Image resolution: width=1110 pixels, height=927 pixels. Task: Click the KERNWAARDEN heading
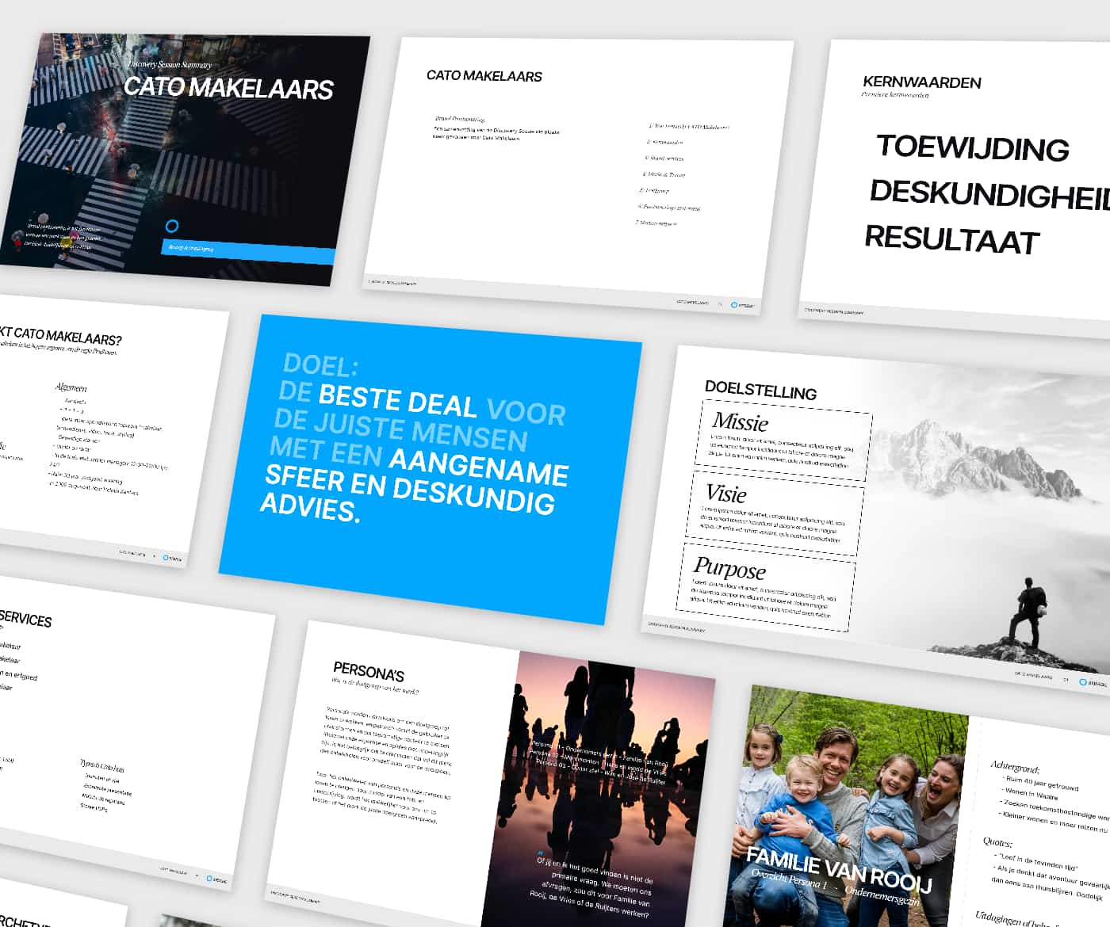(922, 82)
